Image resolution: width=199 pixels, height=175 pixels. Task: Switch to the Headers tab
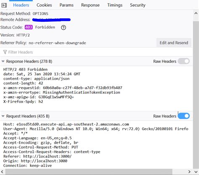(21, 5)
